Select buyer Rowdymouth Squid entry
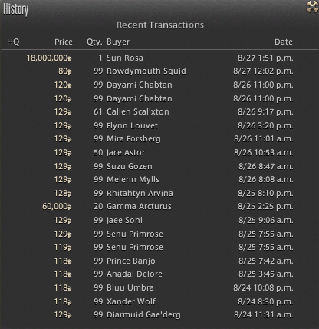This screenshot has height=329, width=319. coord(146,71)
